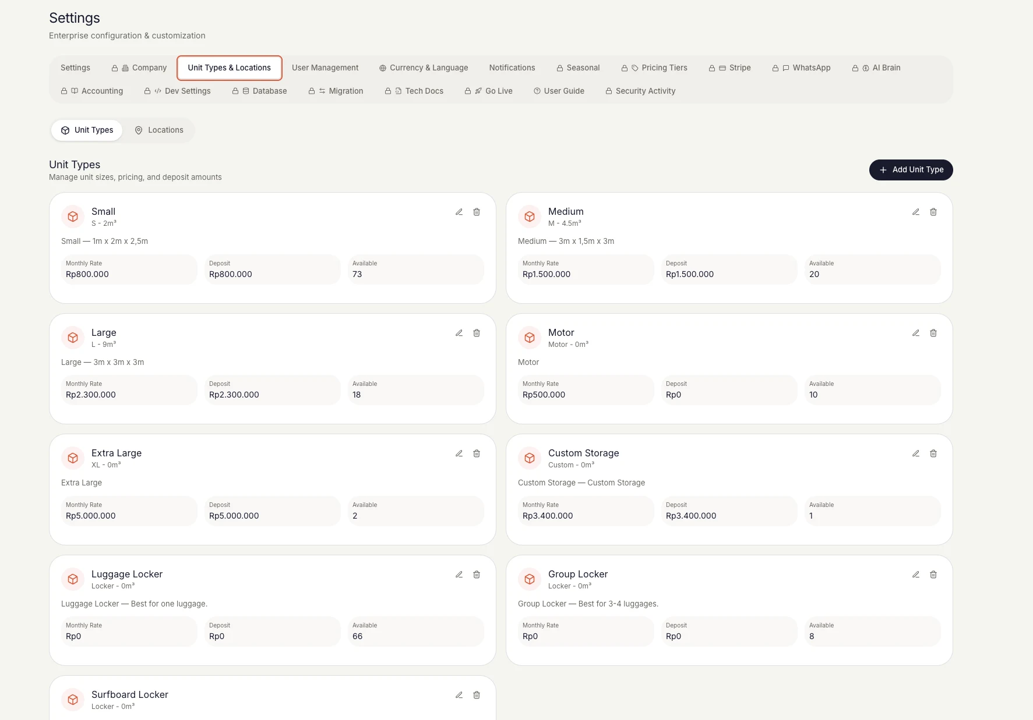
Task: Delete the Luggage Locker unit type
Action: point(477,574)
